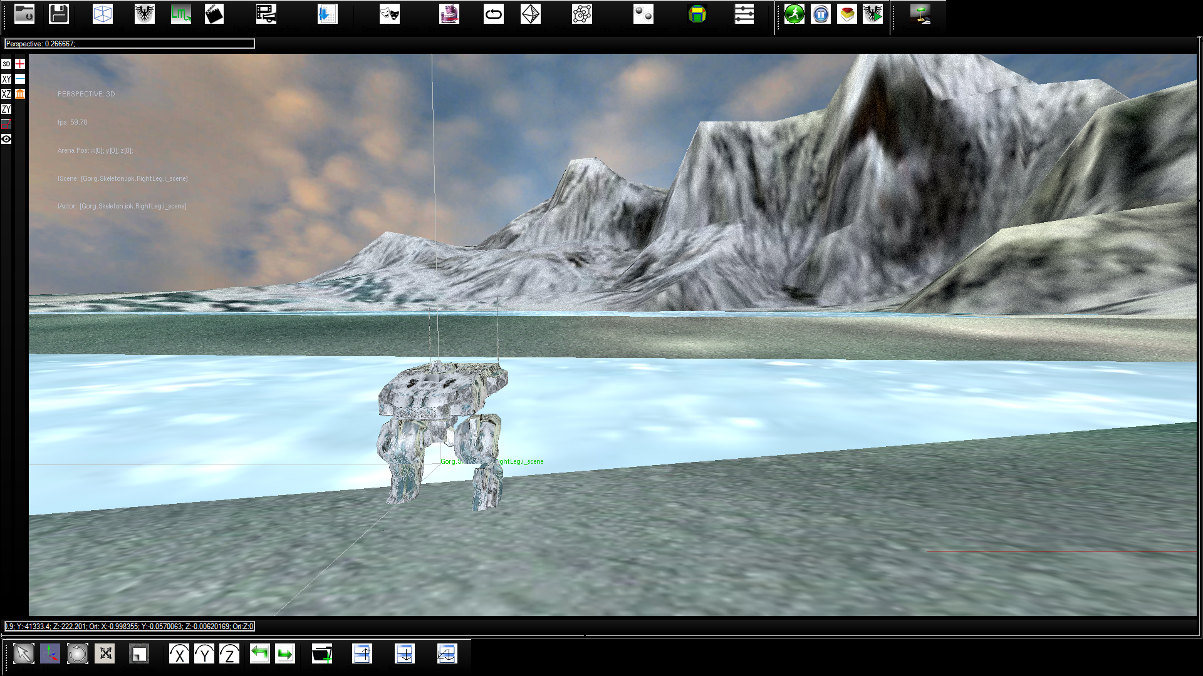Image resolution: width=1203 pixels, height=676 pixels.
Task: Click the file save icon in toolbar
Action: tap(58, 14)
